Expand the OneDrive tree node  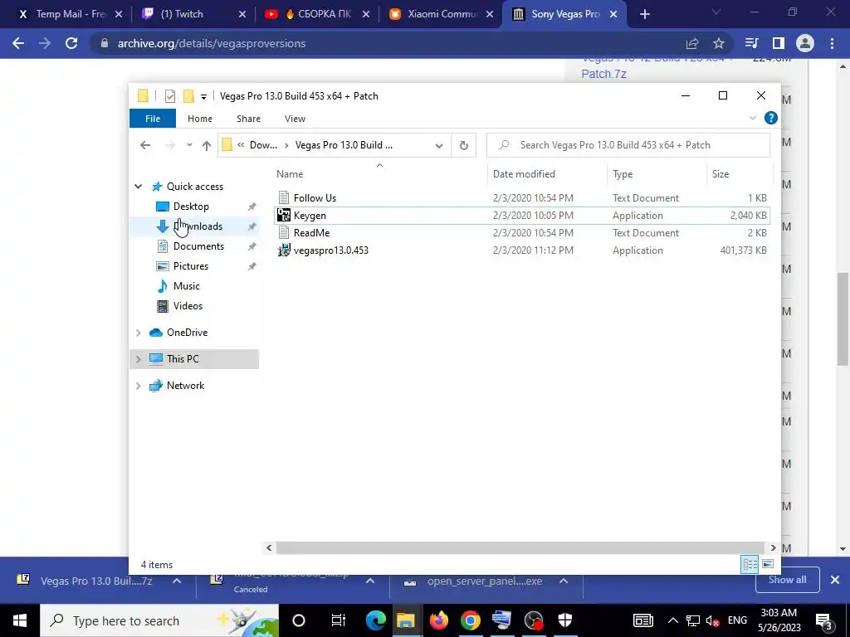click(139, 333)
